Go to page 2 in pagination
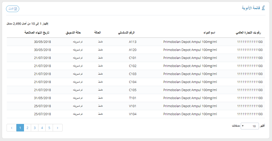The height and width of the screenshot is (141, 272). point(27,128)
